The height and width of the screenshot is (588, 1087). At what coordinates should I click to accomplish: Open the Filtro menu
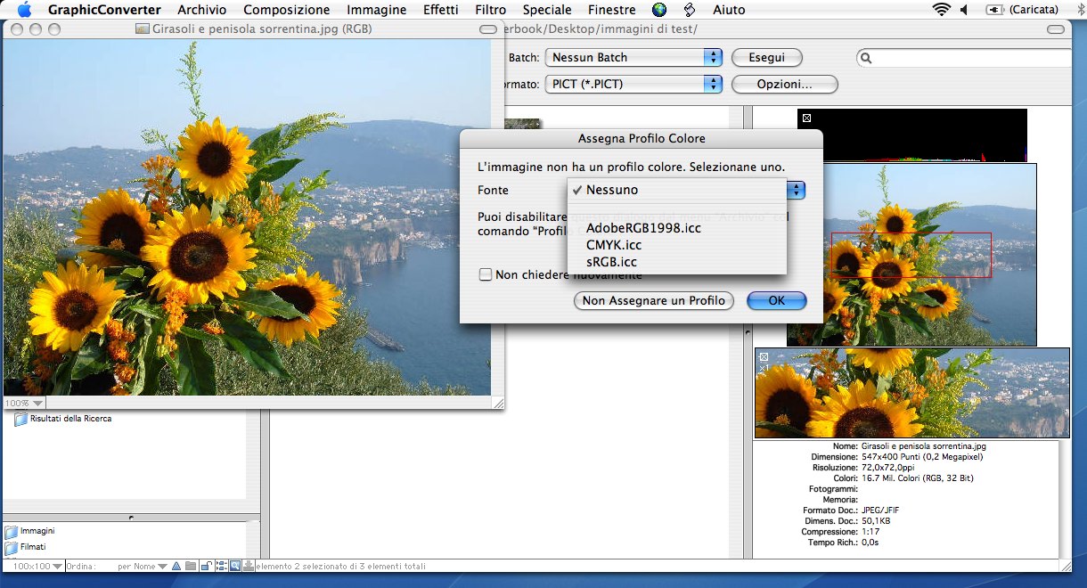(491, 10)
